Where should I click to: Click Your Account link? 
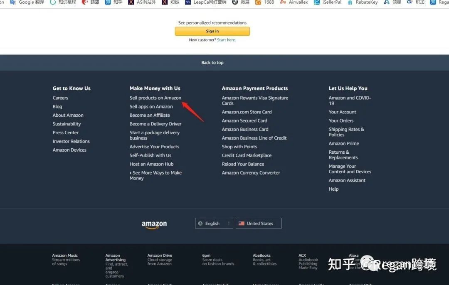click(x=343, y=112)
